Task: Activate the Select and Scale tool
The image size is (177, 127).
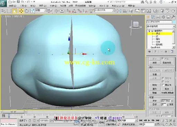Action: coord(32,11)
